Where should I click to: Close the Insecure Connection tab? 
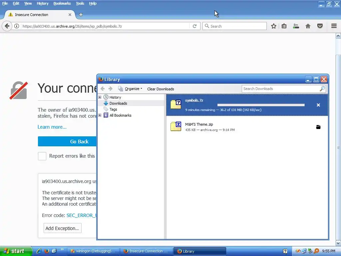[70, 15]
